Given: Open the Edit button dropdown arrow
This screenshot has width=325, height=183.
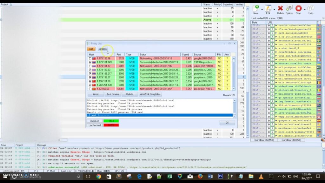Looking at the screenshot, I should (274, 10).
